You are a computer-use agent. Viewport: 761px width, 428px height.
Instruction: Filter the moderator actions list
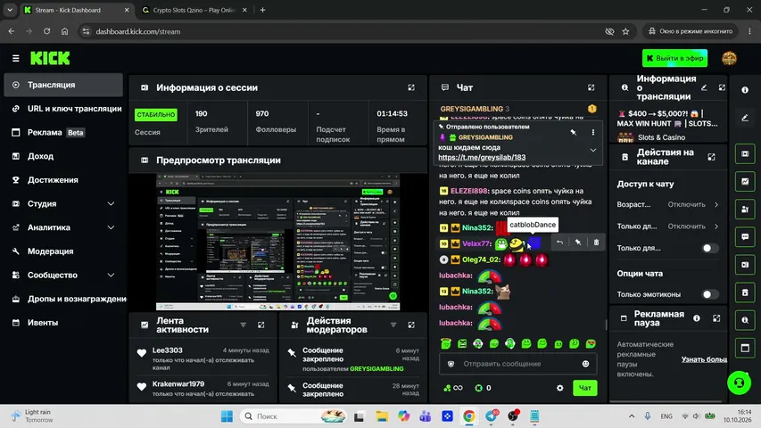(393, 325)
